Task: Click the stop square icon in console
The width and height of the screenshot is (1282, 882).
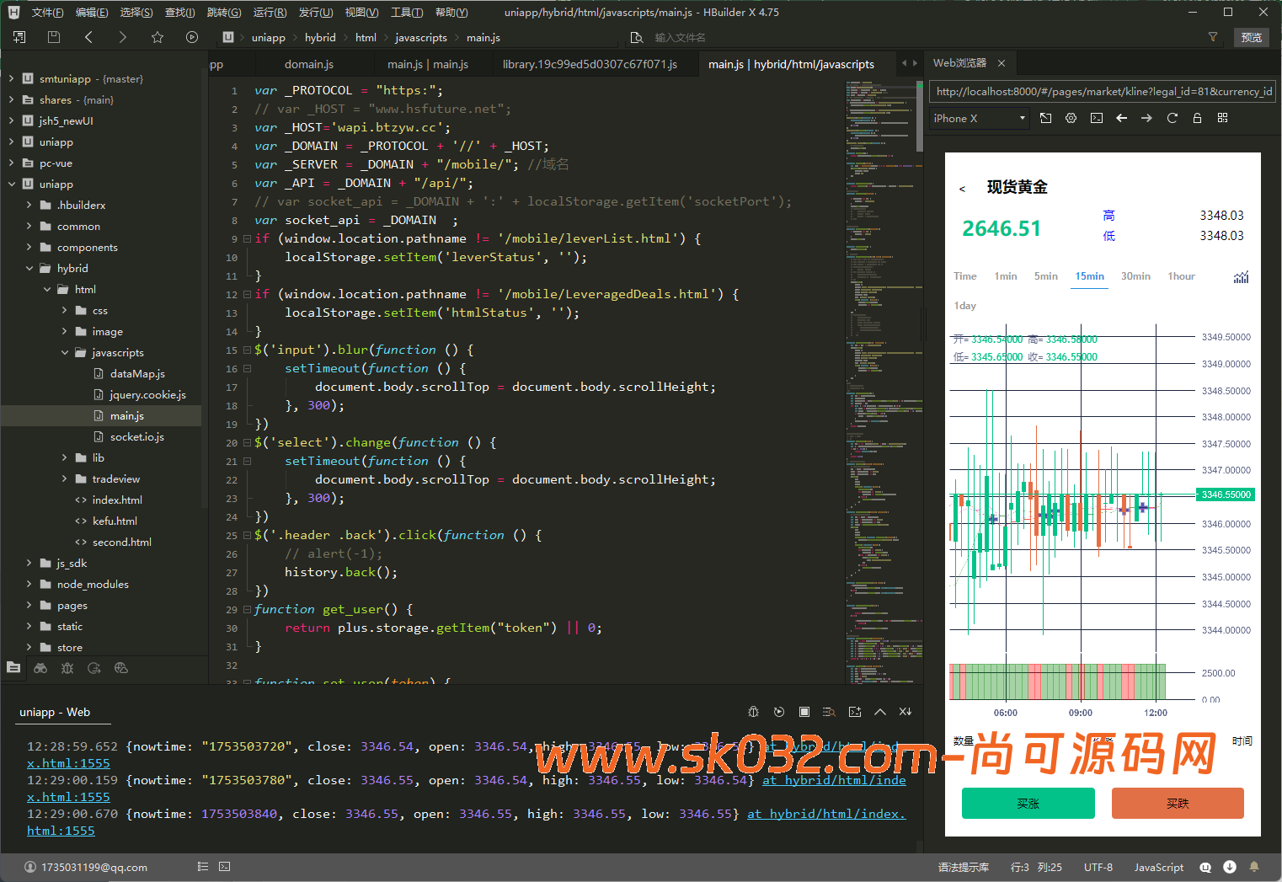Action: (804, 712)
